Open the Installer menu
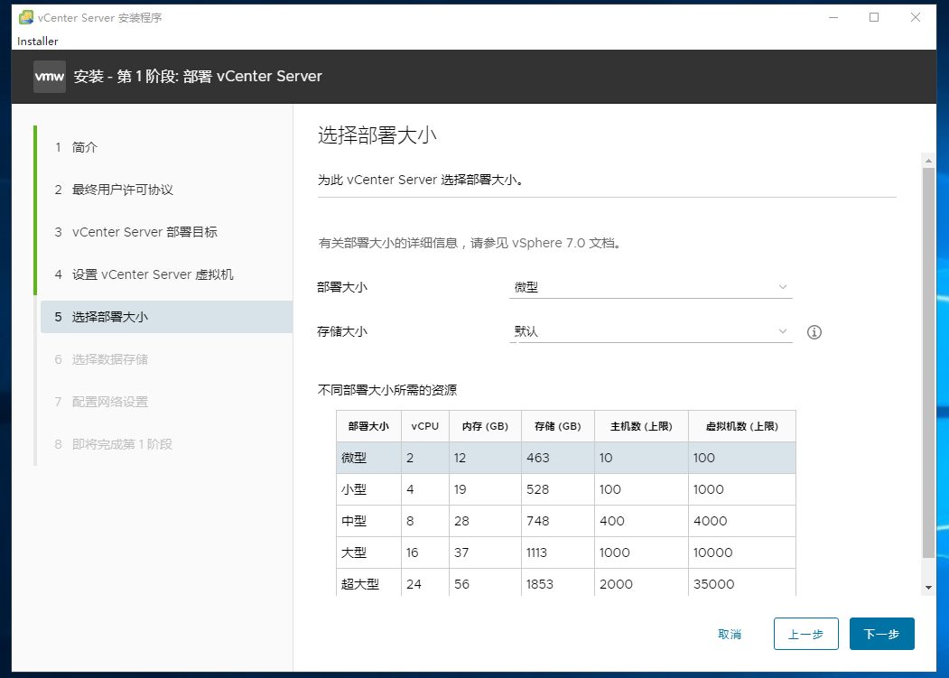The width and height of the screenshot is (949, 678). (x=38, y=42)
